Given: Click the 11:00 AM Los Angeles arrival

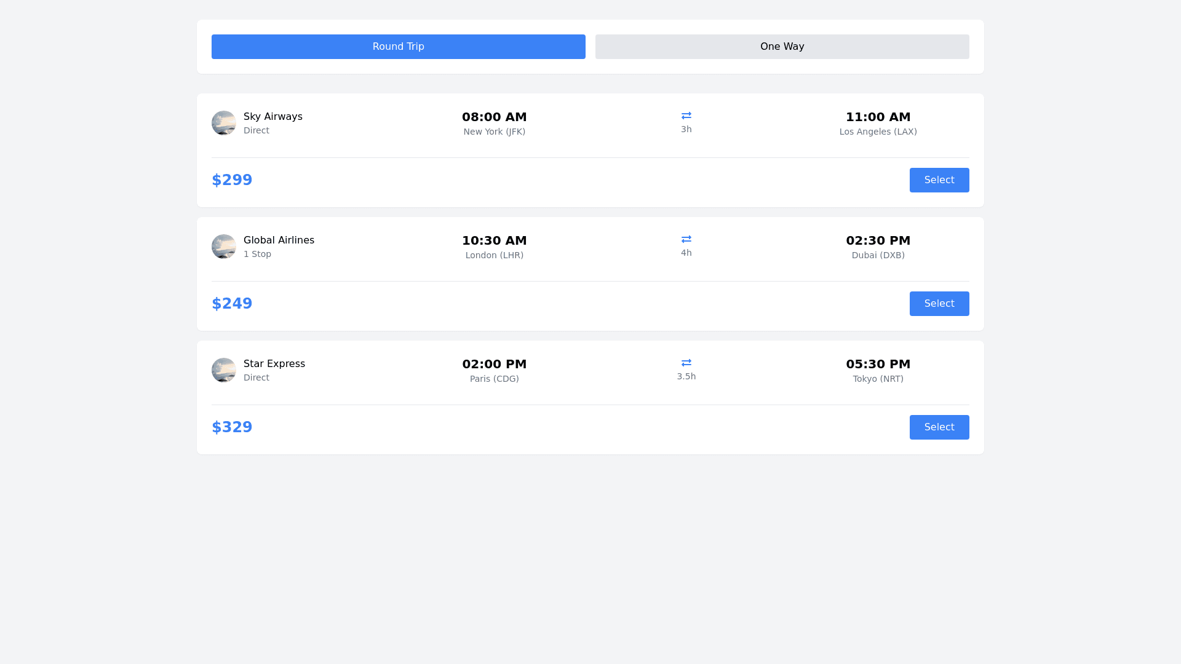Looking at the screenshot, I should pos(878,117).
